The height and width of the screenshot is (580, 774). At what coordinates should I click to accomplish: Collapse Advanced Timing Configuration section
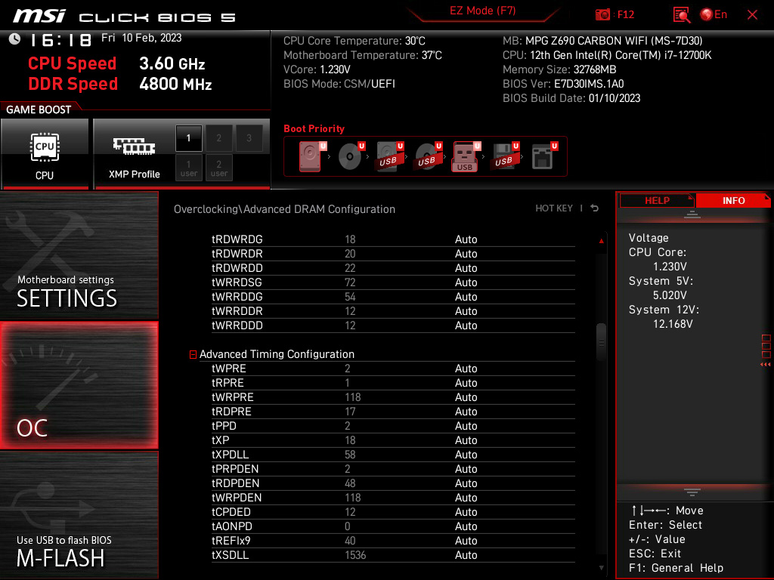[x=193, y=355]
